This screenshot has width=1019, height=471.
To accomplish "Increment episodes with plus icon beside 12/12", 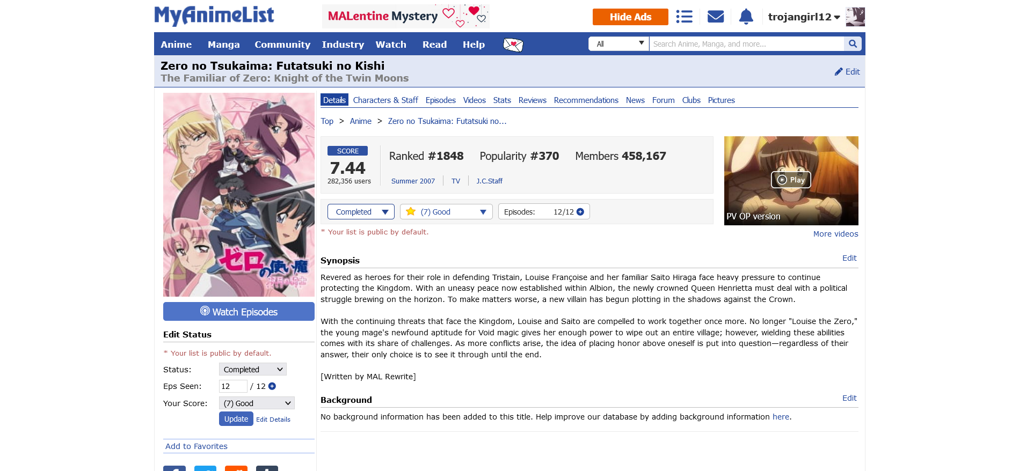I will pos(580,212).
